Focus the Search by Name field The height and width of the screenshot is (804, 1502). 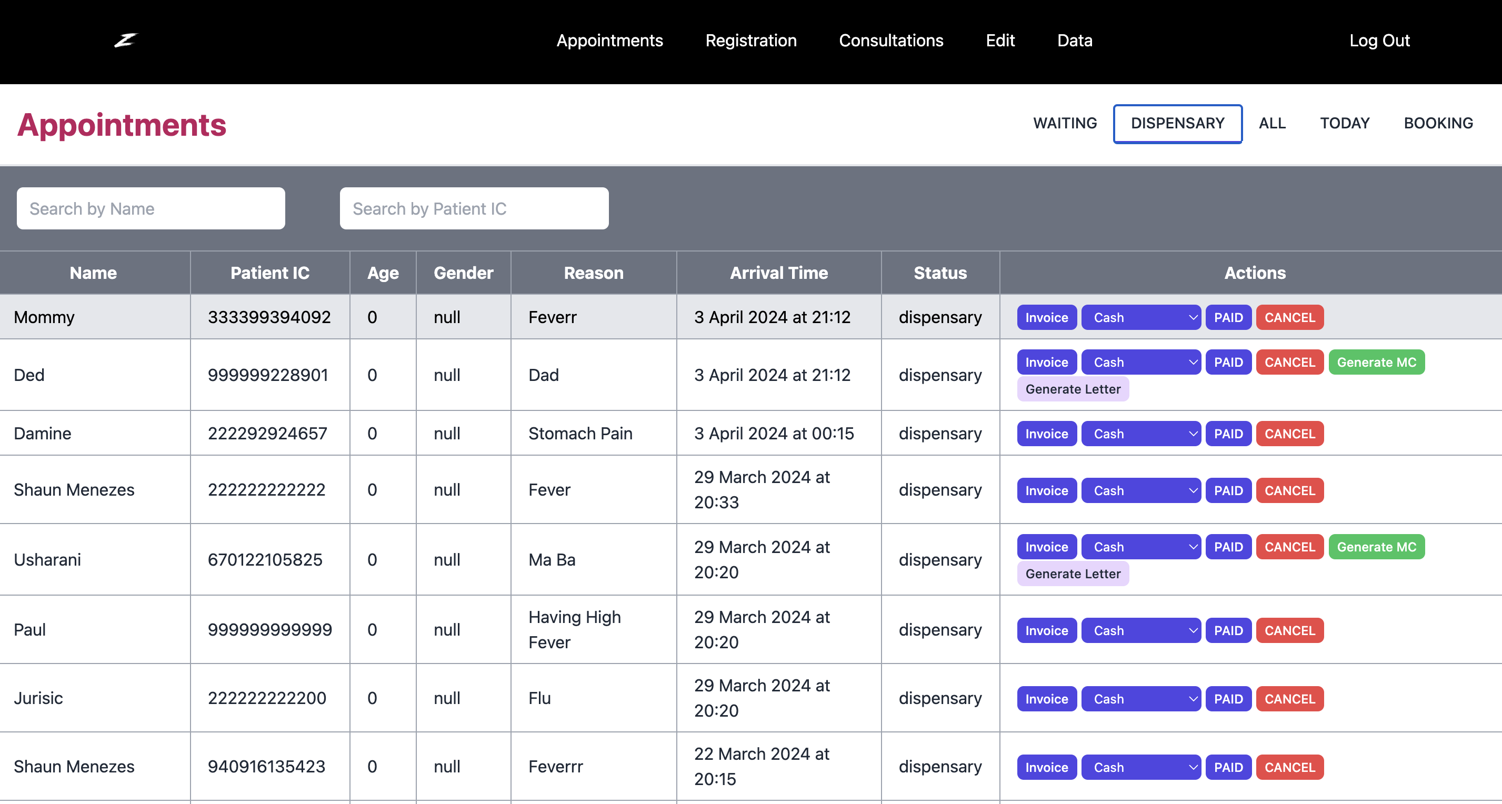[x=151, y=209]
